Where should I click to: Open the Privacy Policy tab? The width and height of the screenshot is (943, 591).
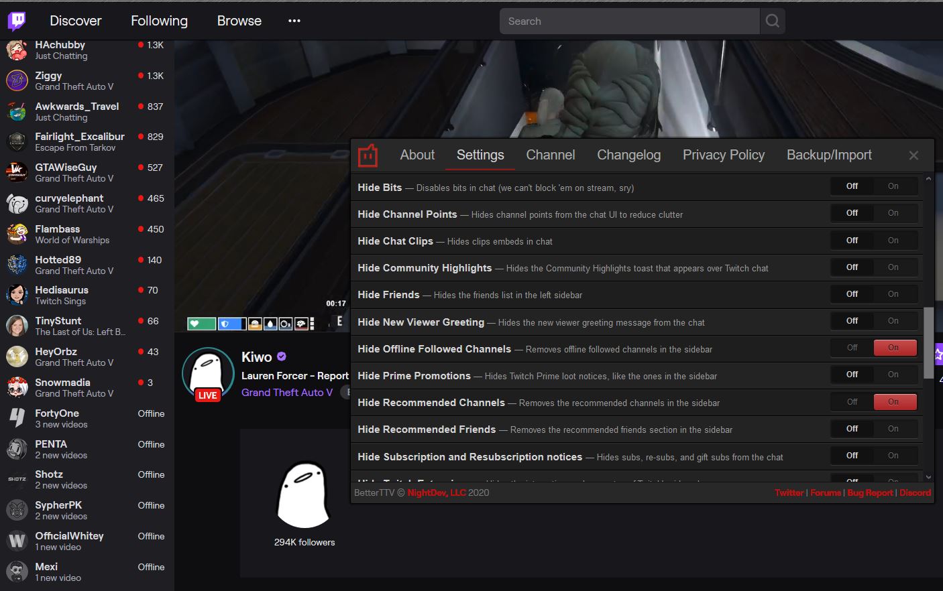(x=724, y=155)
